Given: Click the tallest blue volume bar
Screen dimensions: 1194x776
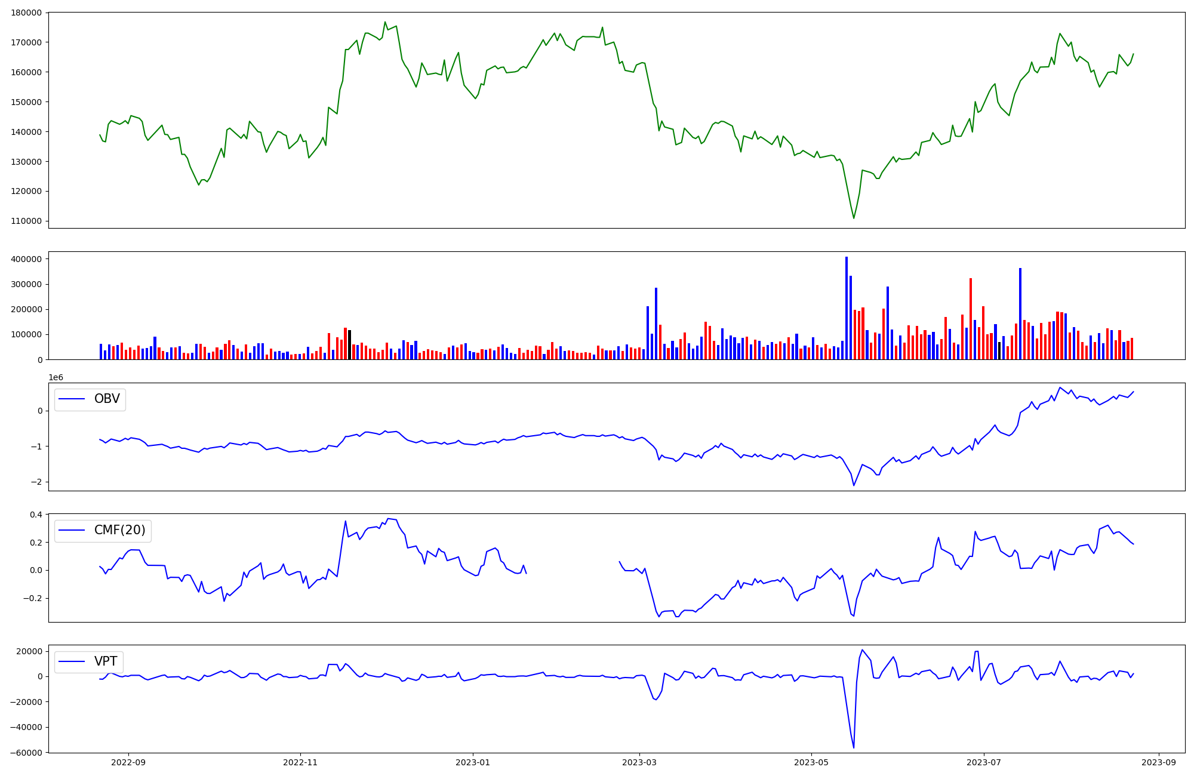Looking at the screenshot, I should coord(847,308).
